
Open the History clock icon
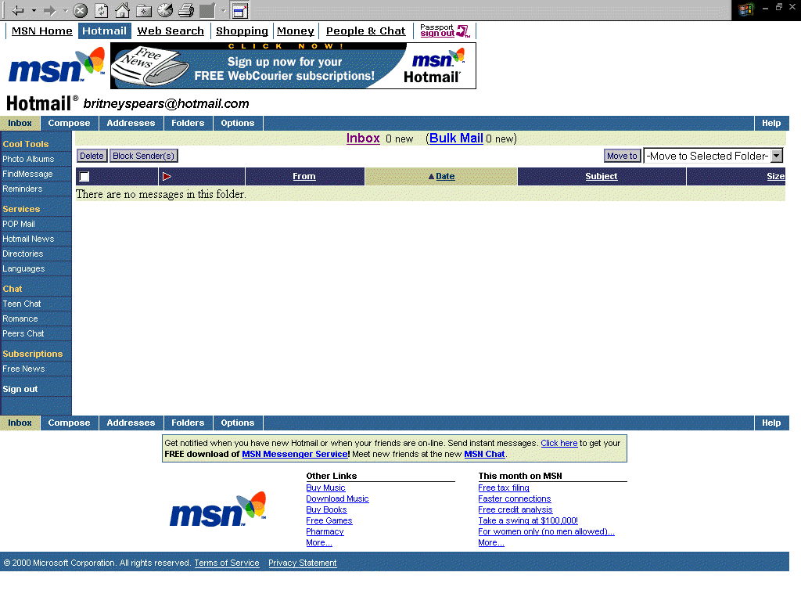[x=165, y=10]
